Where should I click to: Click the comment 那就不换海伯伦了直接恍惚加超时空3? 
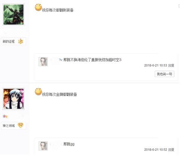pos(92,60)
